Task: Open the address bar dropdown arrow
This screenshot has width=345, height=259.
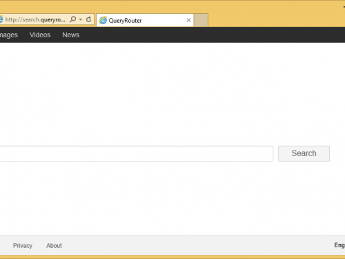Action: pyautogui.click(x=81, y=19)
